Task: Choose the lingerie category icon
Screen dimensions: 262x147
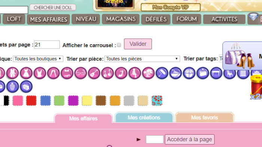Action: pyautogui.click(x=67, y=73)
